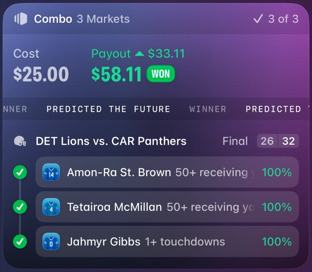Click the Jahmyr Gibbs green check circle
This screenshot has height=272, width=312.
[20, 241]
